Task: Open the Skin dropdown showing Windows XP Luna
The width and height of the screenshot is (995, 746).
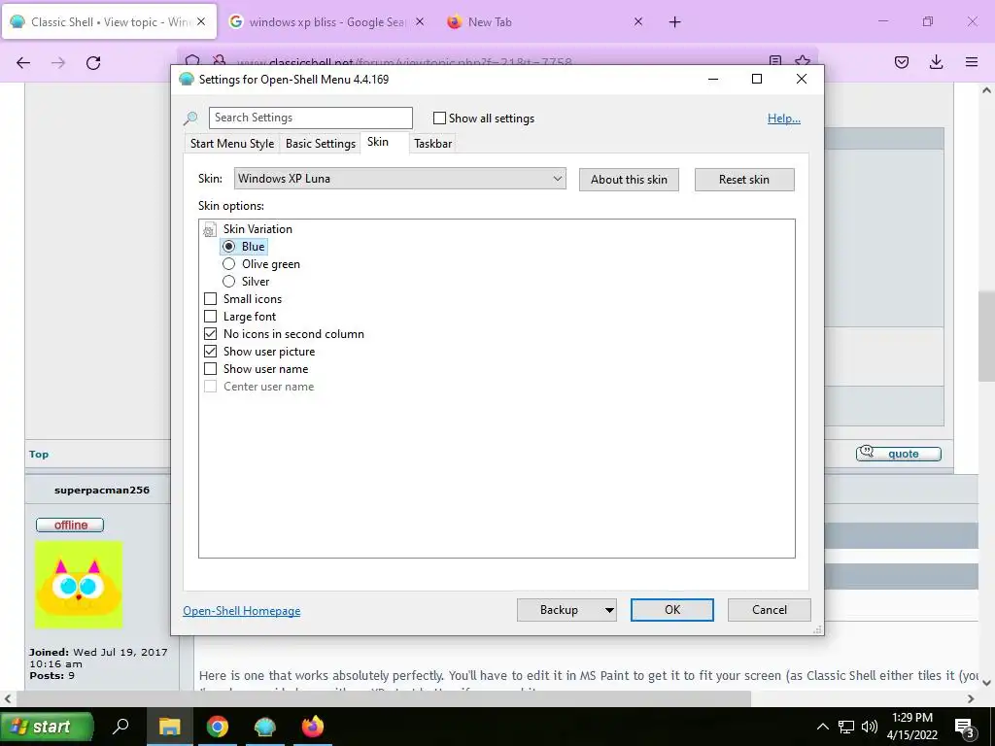Action: click(399, 179)
